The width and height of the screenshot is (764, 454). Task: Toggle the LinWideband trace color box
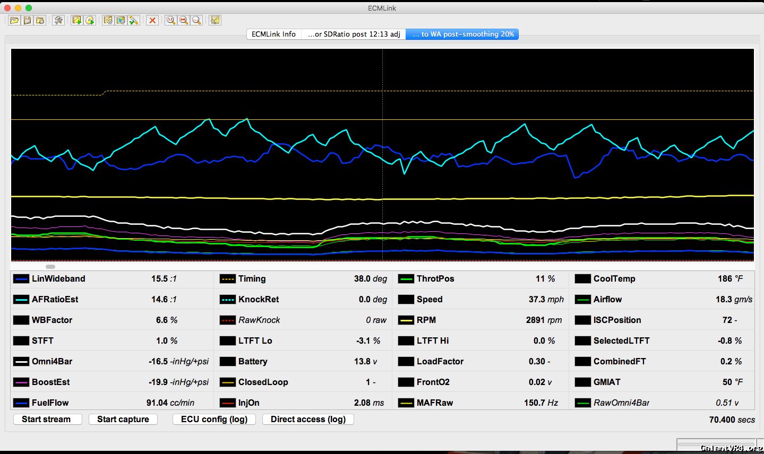21,279
